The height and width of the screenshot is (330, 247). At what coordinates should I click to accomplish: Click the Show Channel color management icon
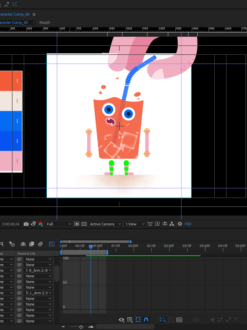[x=41, y=224]
